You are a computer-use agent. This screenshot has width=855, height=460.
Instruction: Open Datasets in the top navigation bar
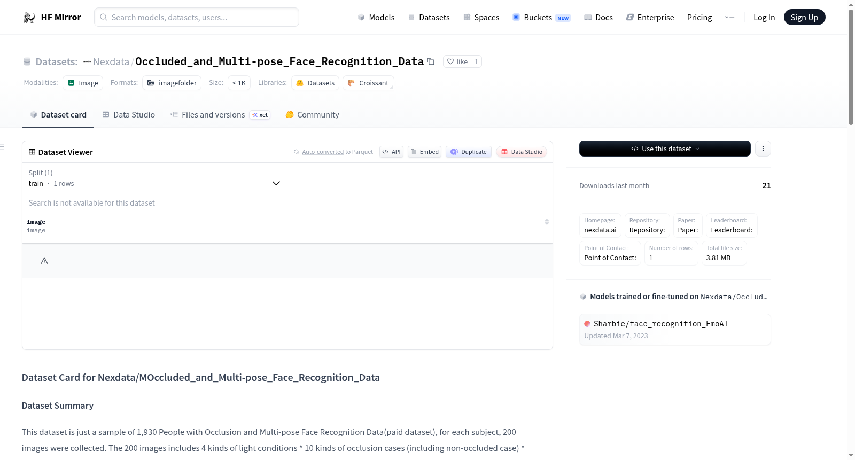coord(429,17)
